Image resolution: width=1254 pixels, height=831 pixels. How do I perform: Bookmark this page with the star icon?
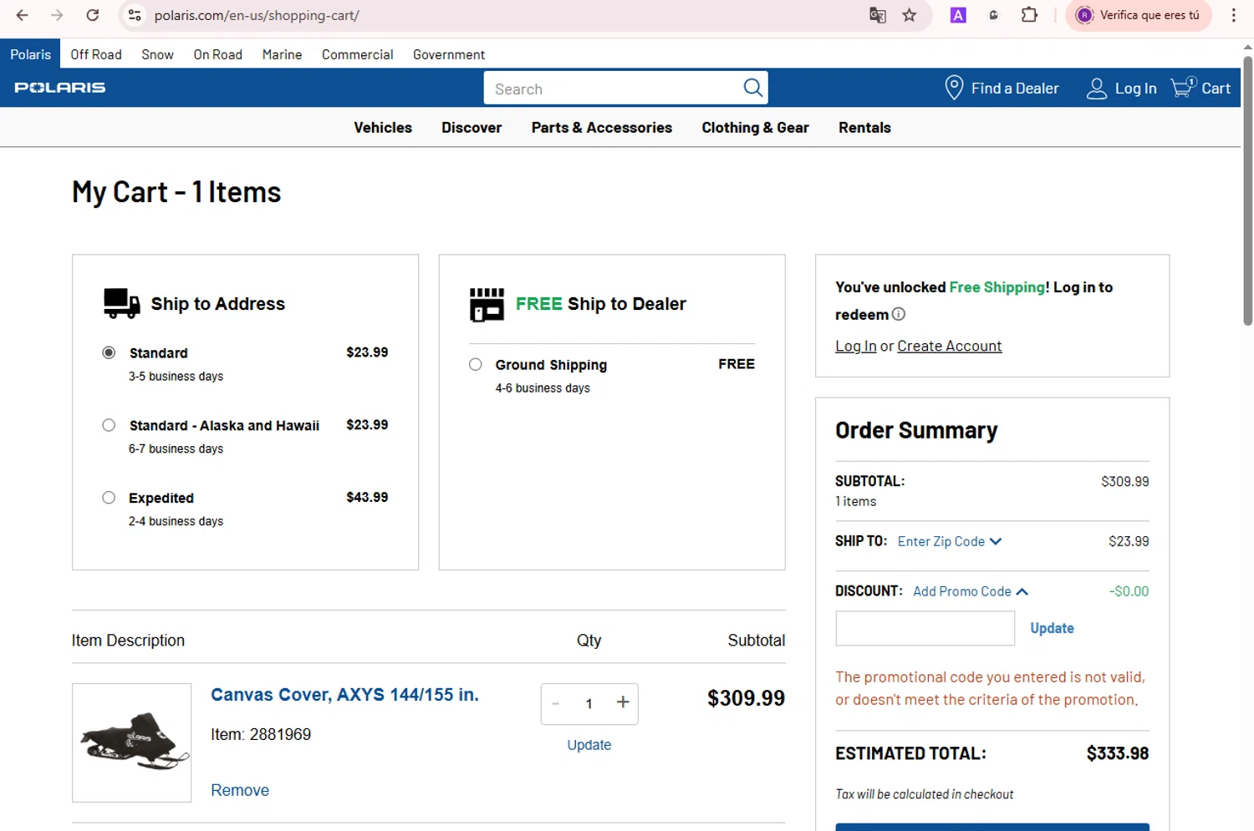pyautogui.click(x=910, y=15)
